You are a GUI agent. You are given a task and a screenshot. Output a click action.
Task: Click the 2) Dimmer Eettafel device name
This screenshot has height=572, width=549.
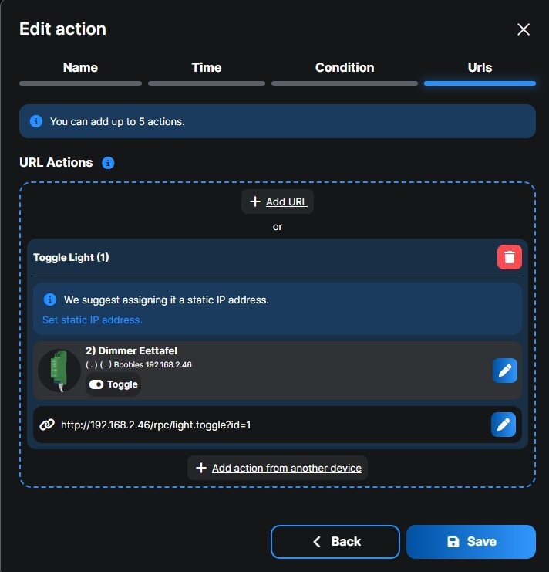(x=132, y=350)
